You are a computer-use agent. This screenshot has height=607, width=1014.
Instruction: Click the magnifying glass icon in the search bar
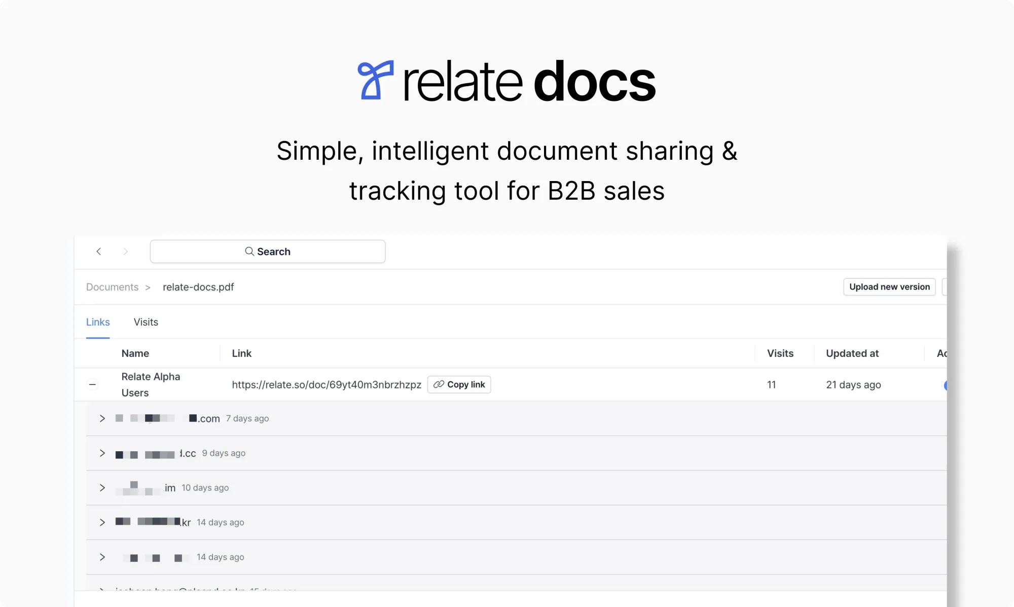click(x=249, y=252)
